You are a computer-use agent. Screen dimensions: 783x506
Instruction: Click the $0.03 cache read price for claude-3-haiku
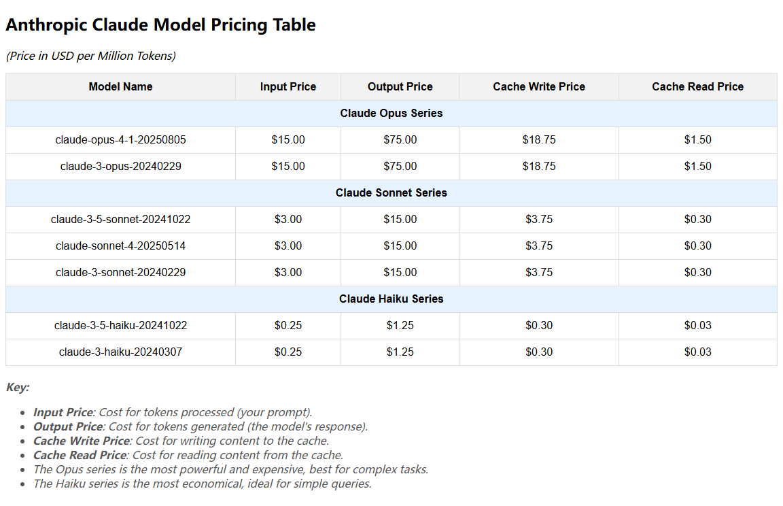pos(697,352)
